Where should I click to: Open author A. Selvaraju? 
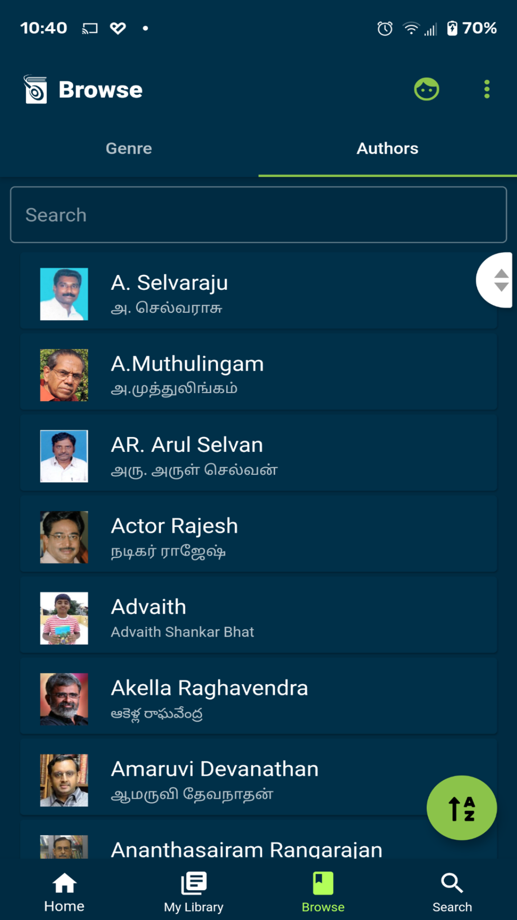pos(258,294)
